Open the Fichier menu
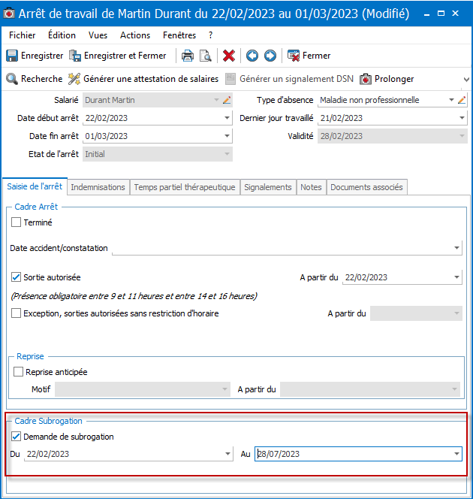473x499 pixels. [x=23, y=35]
